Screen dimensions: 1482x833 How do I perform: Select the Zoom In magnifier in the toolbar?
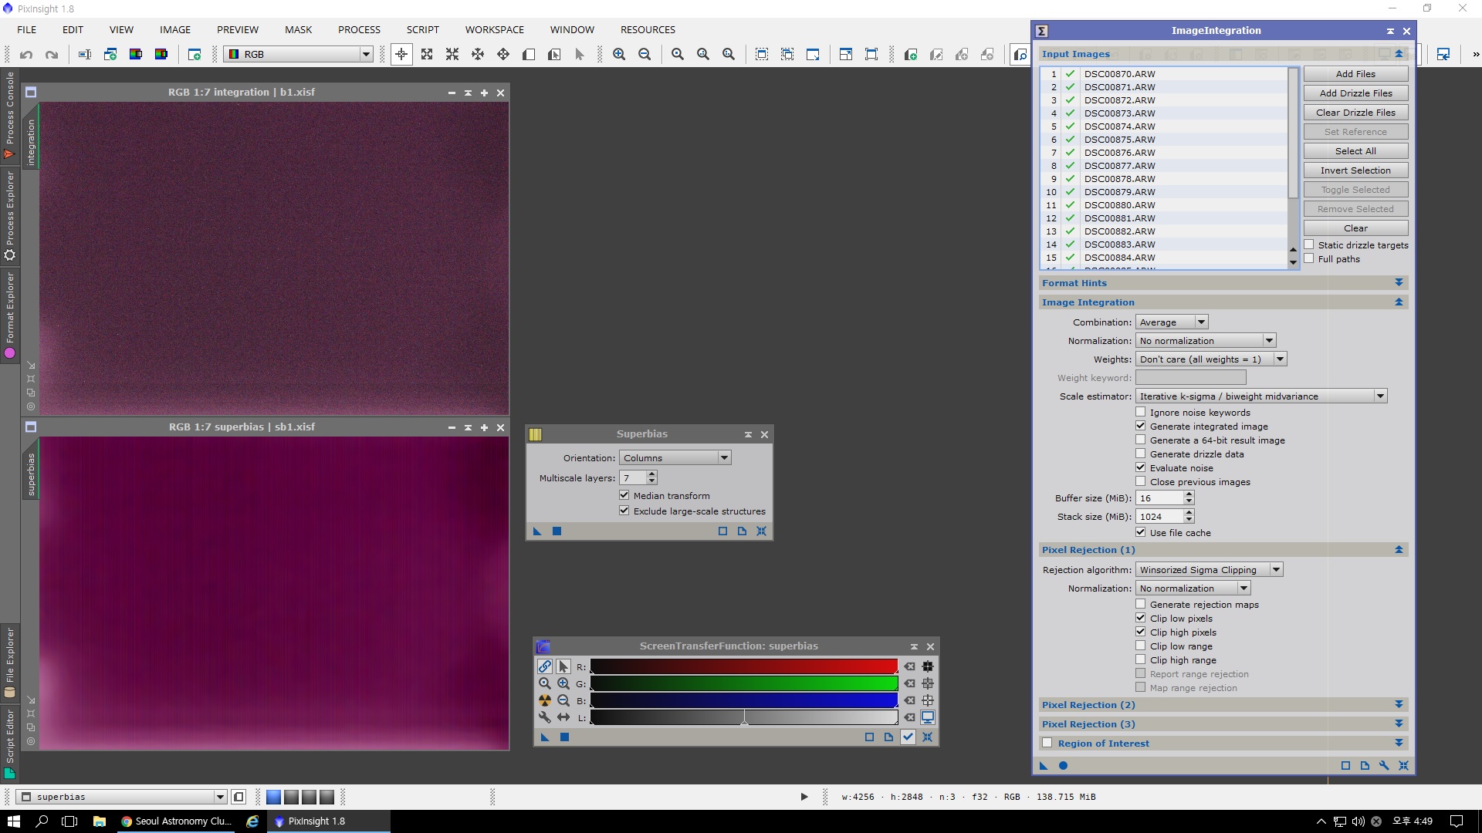(x=619, y=55)
